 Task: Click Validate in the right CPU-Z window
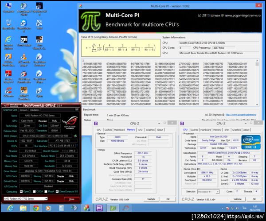[237, 199]
